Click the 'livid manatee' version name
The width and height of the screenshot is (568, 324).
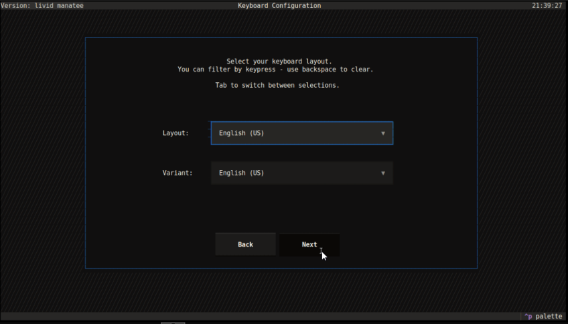(x=59, y=5)
